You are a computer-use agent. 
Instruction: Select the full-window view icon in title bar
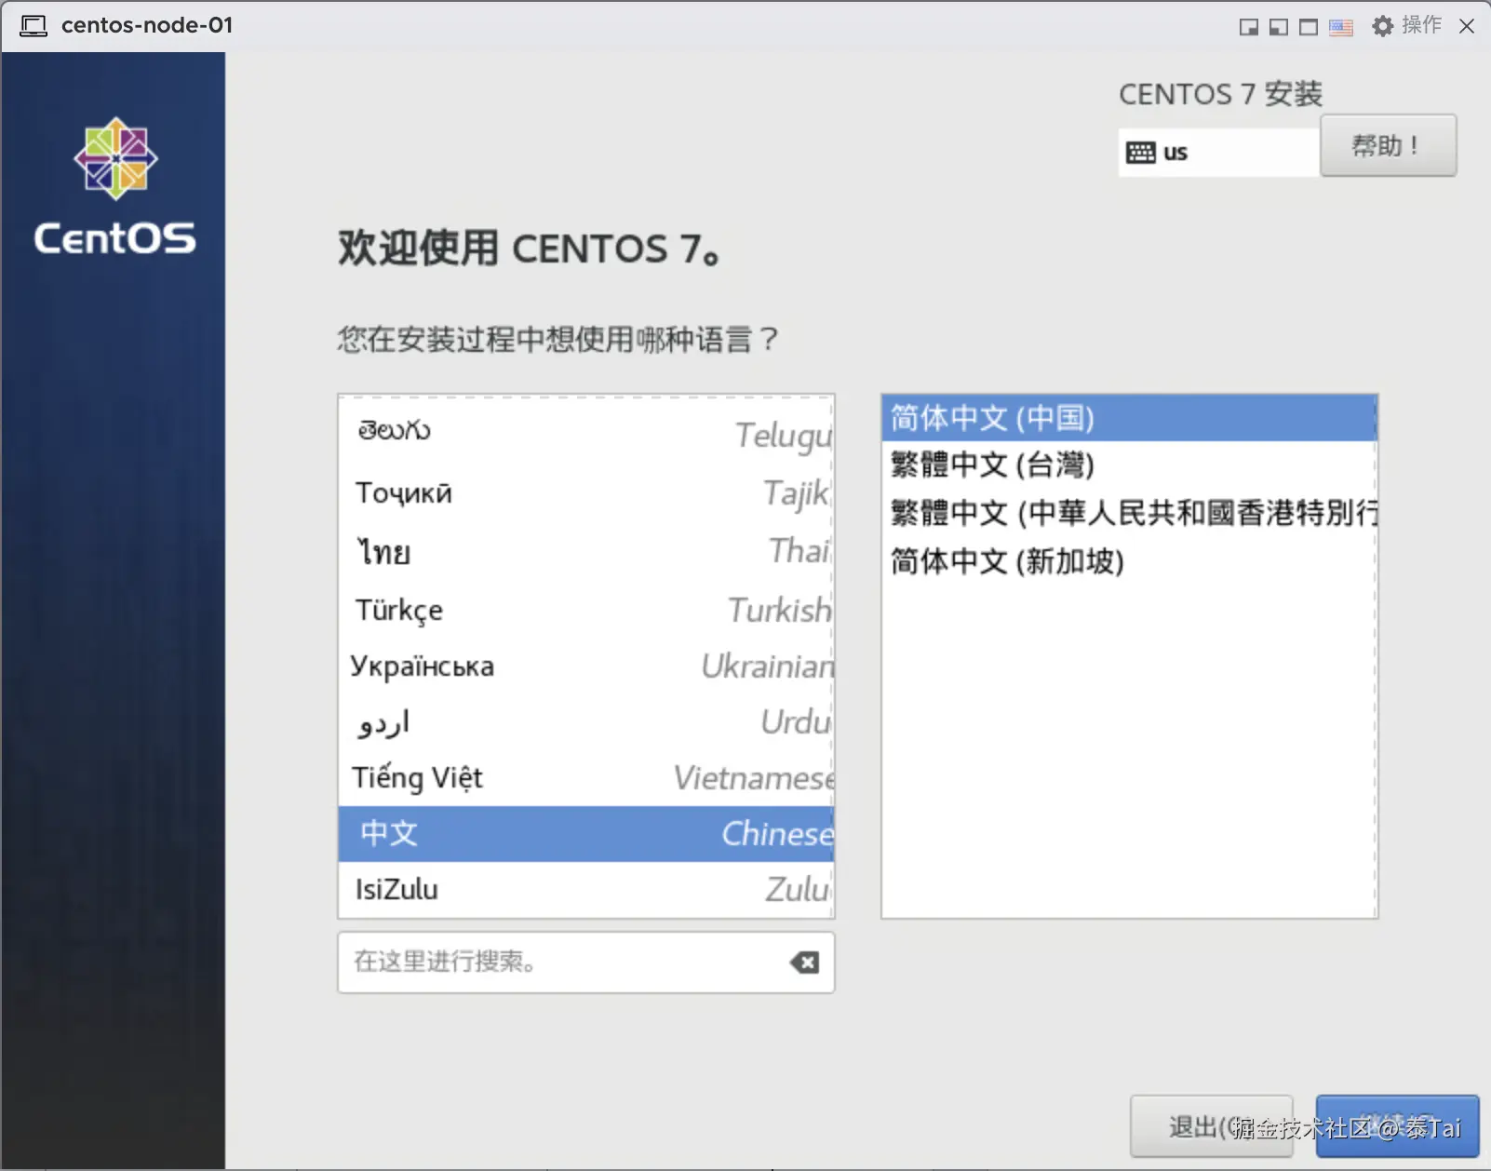pos(1309,27)
